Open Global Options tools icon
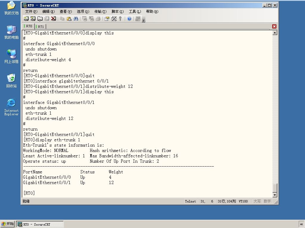305x228 pixels. [114, 19]
